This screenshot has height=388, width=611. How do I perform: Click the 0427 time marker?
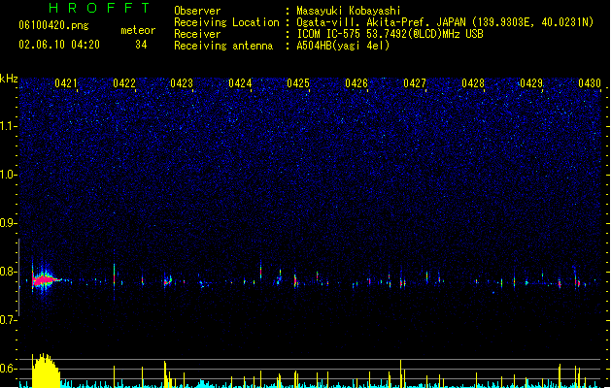pyautogui.click(x=415, y=83)
